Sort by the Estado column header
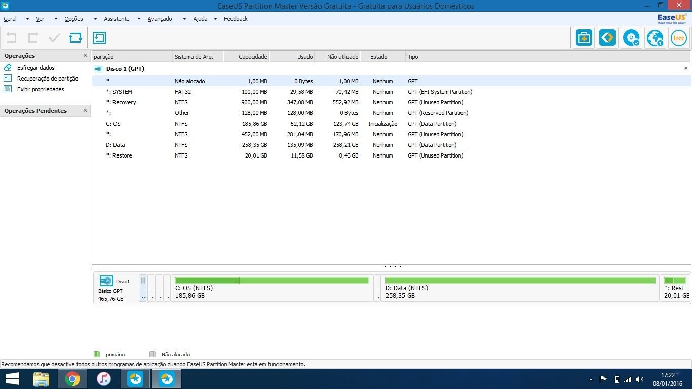 point(383,57)
